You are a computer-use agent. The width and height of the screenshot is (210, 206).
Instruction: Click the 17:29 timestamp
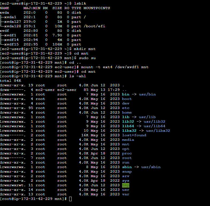[x=114, y=90]
